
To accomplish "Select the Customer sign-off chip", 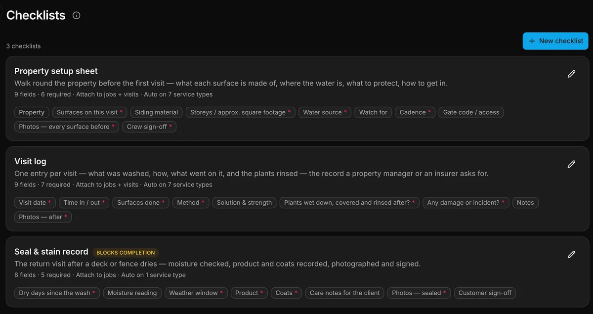I will (485, 293).
